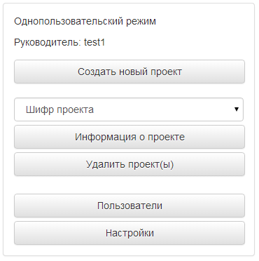Start a new project with 'Создать новый проект'
Image resolution: width=259 pixels, height=261 pixels.
pyautogui.click(x=129, y=72)
